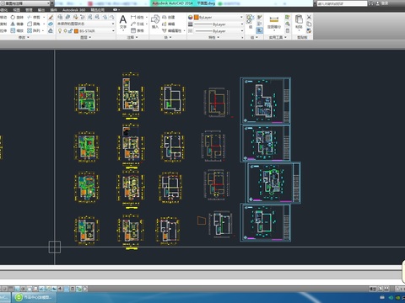The height and width of the screenshot is (303, 405).
Task: Select the large Text annotation tool
Action: (123, 22)
